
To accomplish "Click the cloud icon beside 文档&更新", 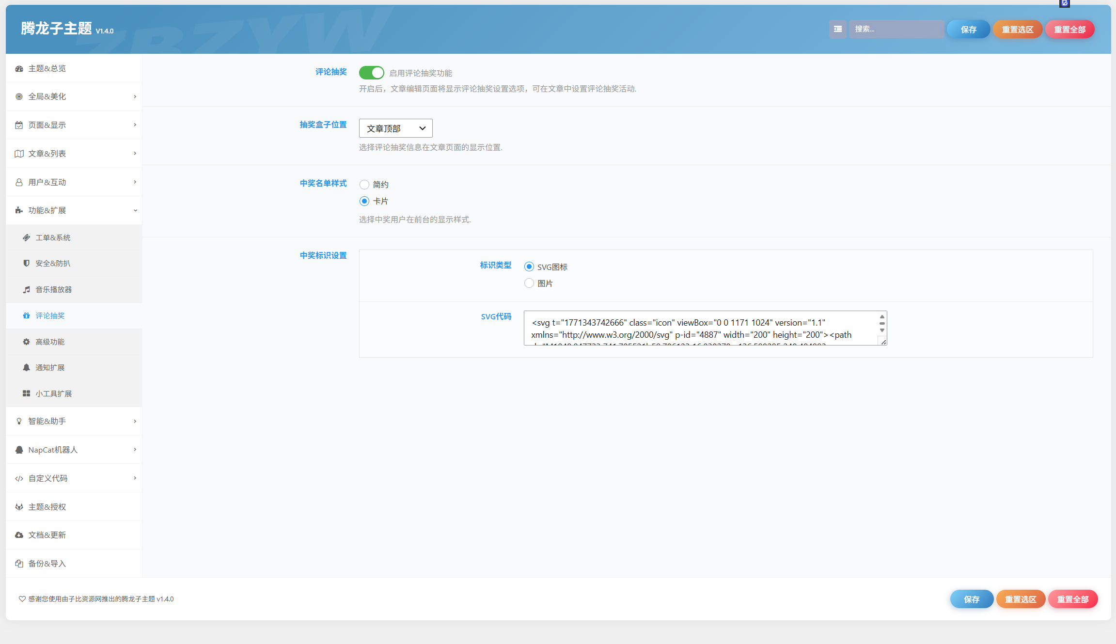I will coord(19,535).
